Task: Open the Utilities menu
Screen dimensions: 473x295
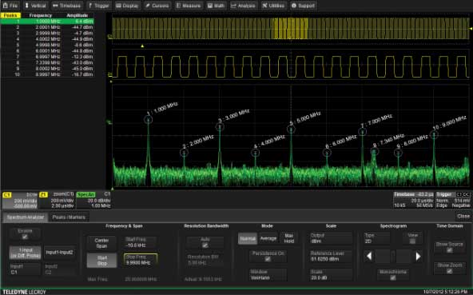Action: (273, 6)
